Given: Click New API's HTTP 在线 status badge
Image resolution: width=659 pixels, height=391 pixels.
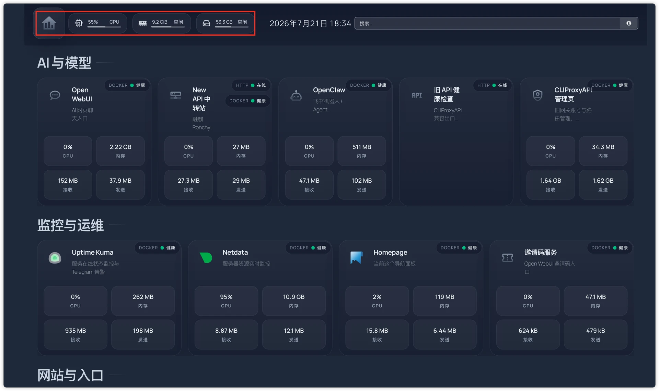Looking at the screenshot, I should click(251, 85).
